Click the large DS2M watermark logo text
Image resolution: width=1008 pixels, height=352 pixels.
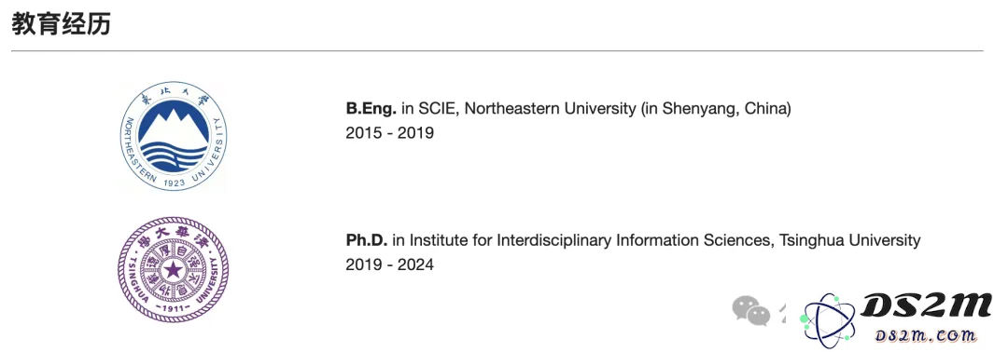click(x=927, y=307)
